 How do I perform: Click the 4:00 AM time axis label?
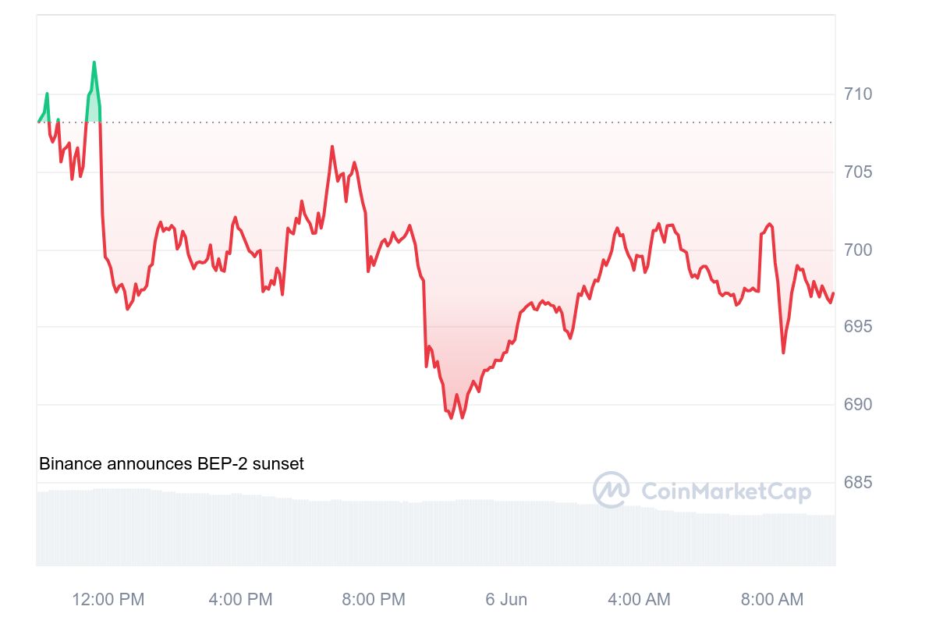click(639, 600)
